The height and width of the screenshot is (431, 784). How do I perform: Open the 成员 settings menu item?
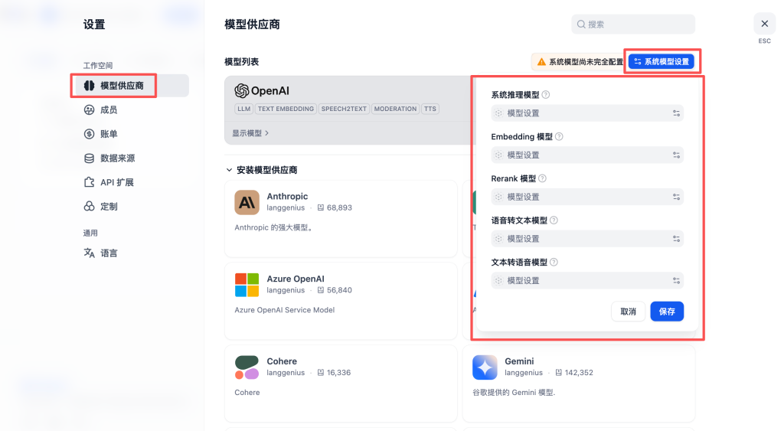click(109, 110)
